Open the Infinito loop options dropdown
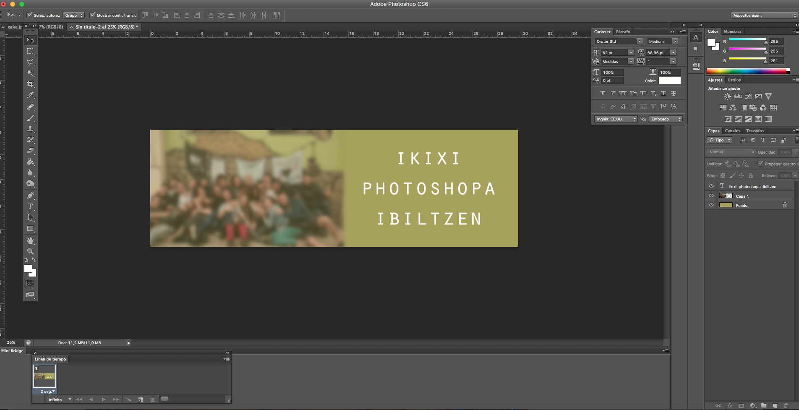Image resolution: width=799 pixels, height=410 pixels. point(59,400)
